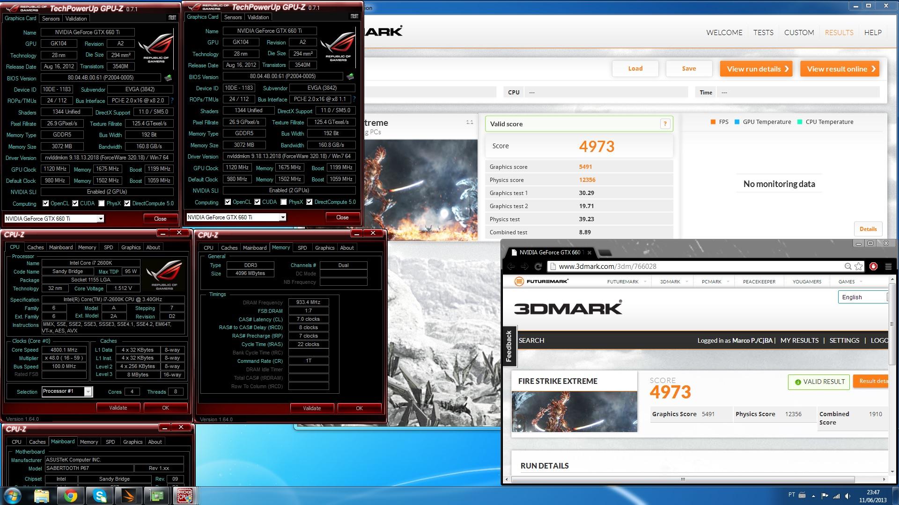This screenshot has height=505, width=899.
Task: Open MY RESULTS link on 3dmark.com
Action: [x=799, y=340]
